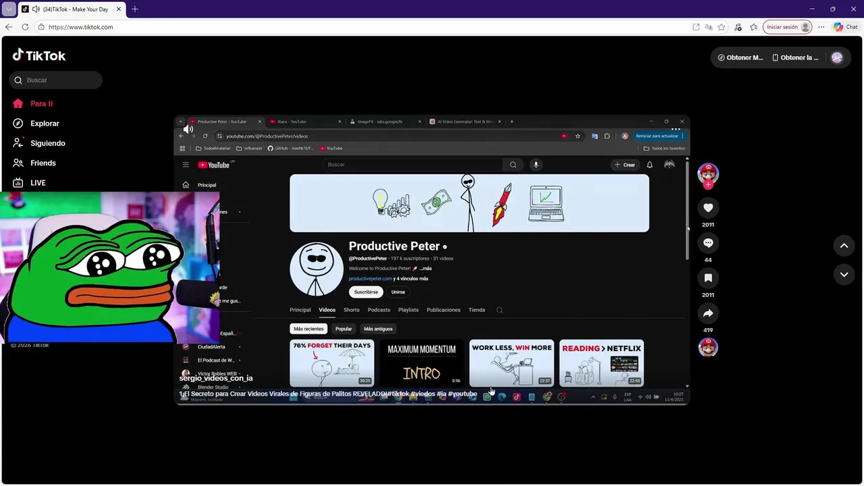Go to the next video arrow

(844, 275)
